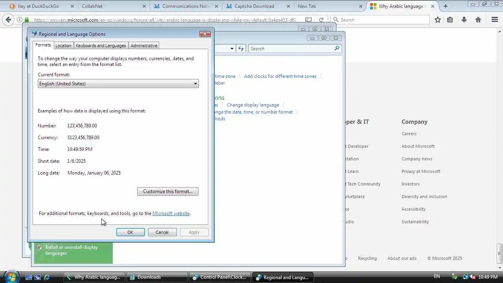503x283 pixels.
Task: Open Diversity and inclusion link
Action: 424,197
